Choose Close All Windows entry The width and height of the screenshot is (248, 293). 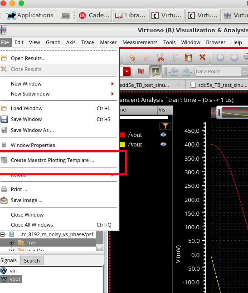click(x=59, y=225)
